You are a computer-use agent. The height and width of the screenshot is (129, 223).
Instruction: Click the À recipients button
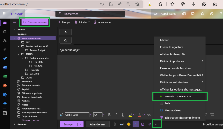click(x=66, y=32)
